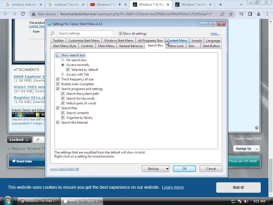Toggle the side panel icon in Chrome

[x=250, y=14]
